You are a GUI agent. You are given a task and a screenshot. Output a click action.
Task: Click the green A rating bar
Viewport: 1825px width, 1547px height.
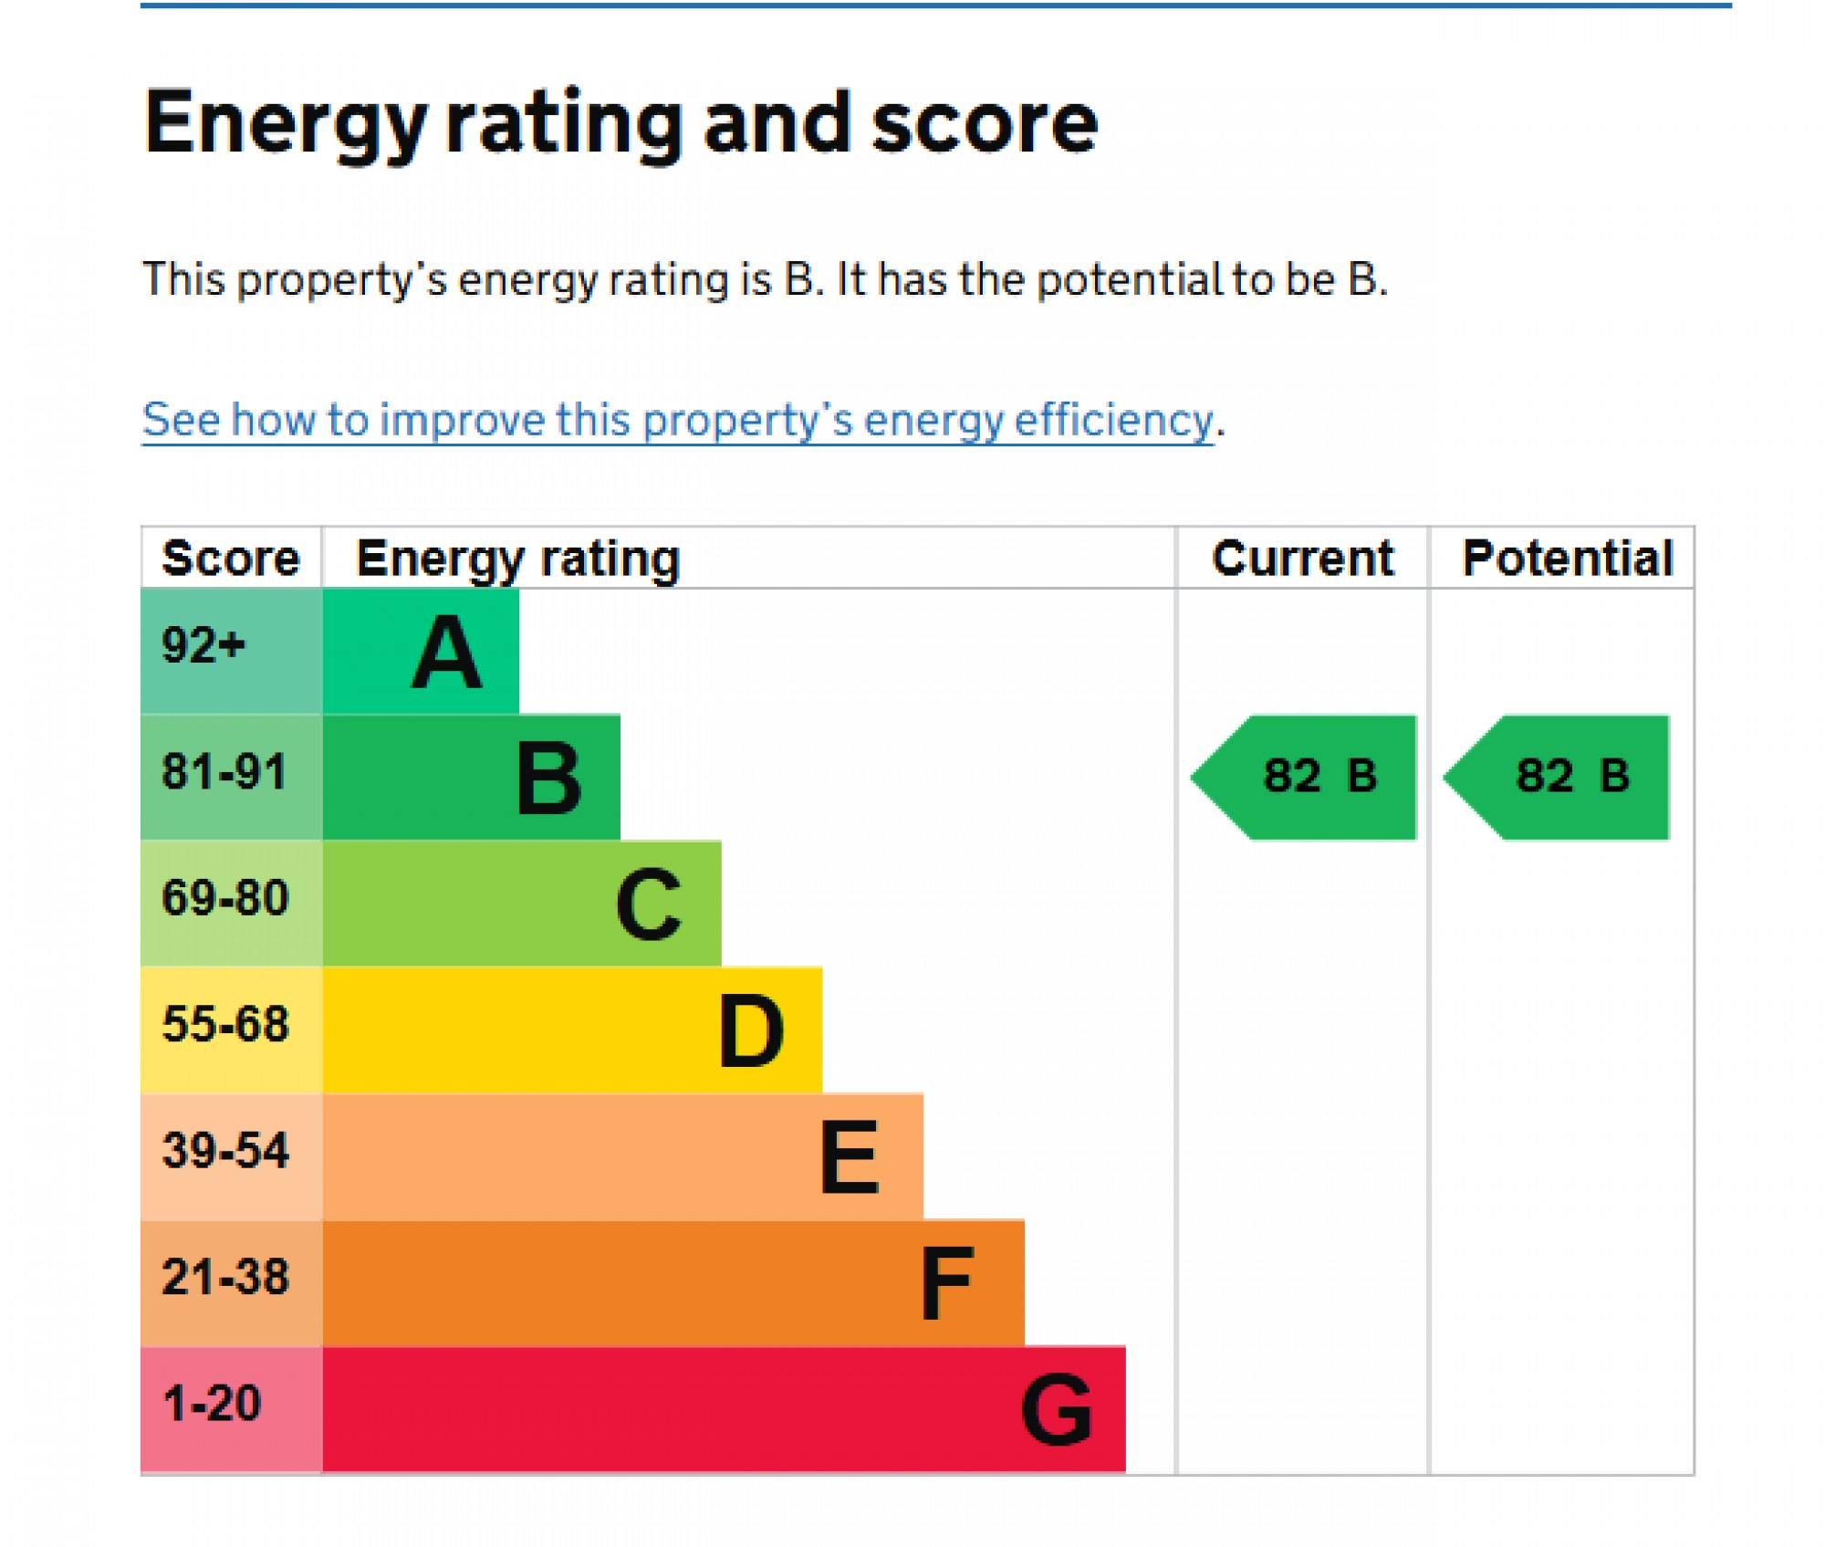(421, 651)
